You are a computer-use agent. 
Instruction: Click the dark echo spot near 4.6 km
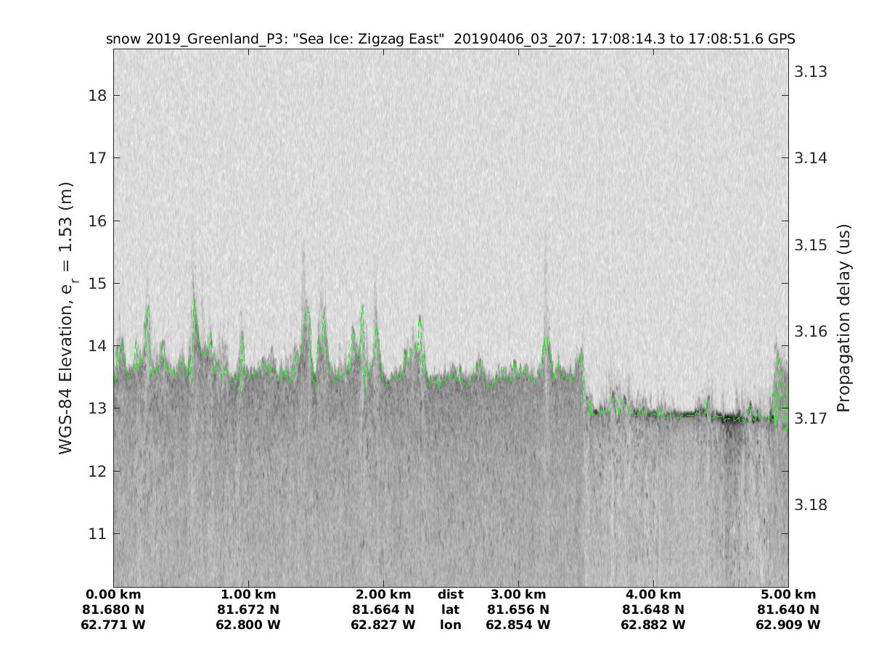pos(732,421)
